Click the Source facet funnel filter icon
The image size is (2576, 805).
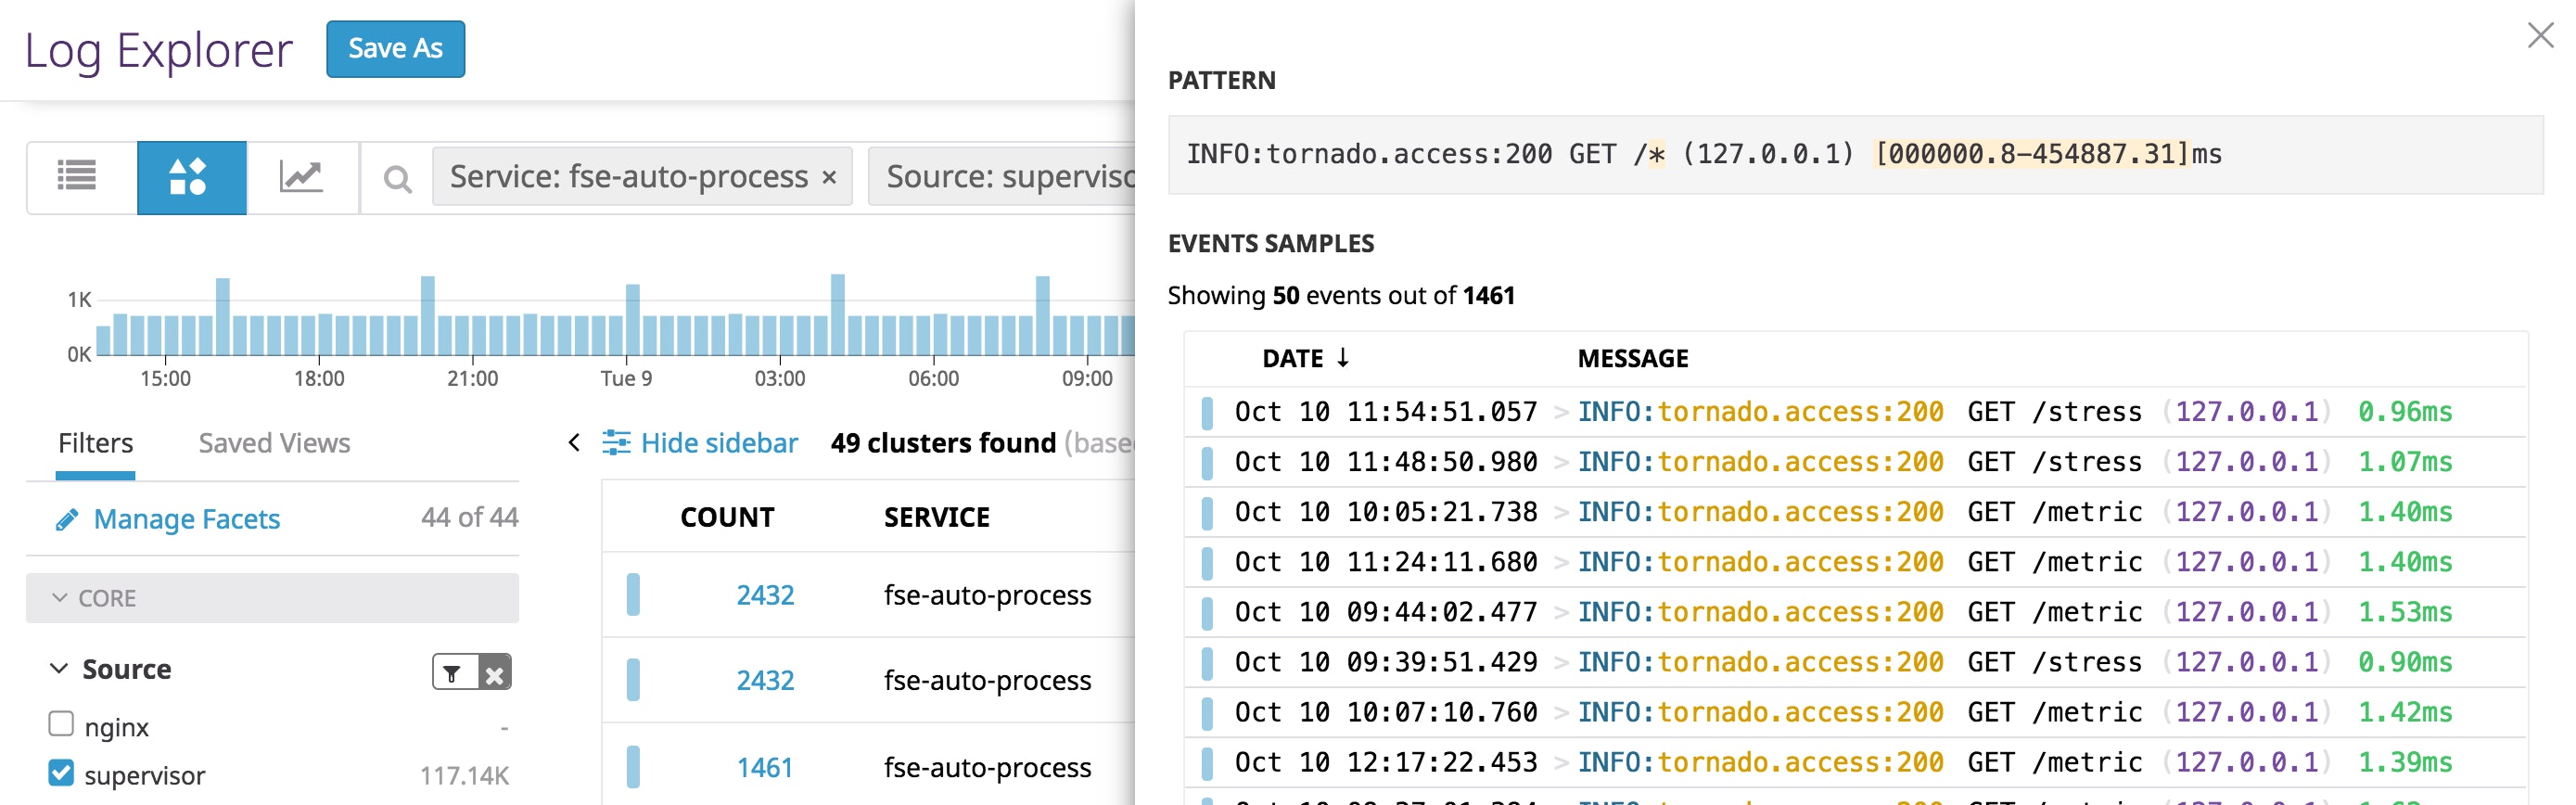(453, 673)
